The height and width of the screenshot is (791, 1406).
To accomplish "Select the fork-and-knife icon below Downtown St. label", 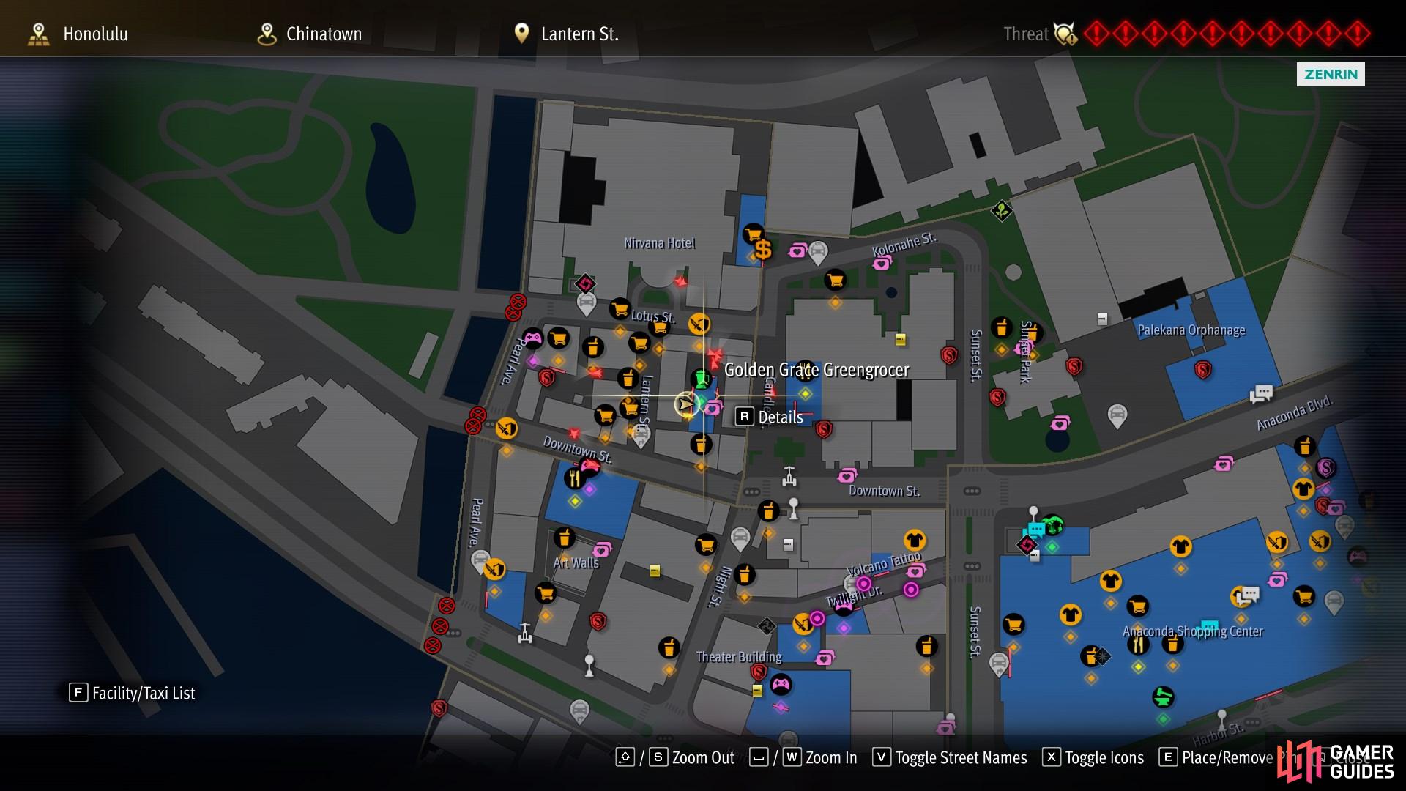I will tap(575, 479).
